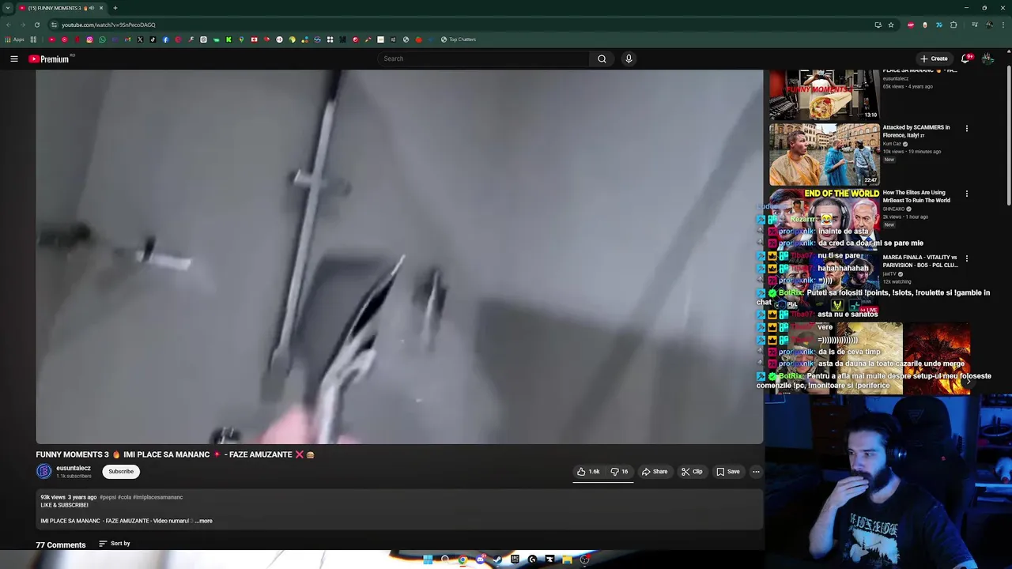The image size is (1012, 569).
Task: Click the YouTube search magnifier button
Action: (602, 58)
